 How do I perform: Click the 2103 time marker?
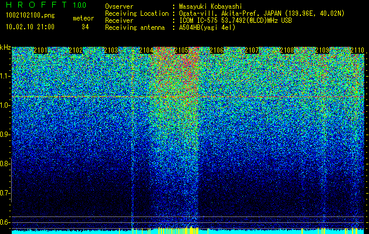click(111, 50)
